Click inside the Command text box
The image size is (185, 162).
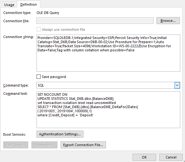108,110
